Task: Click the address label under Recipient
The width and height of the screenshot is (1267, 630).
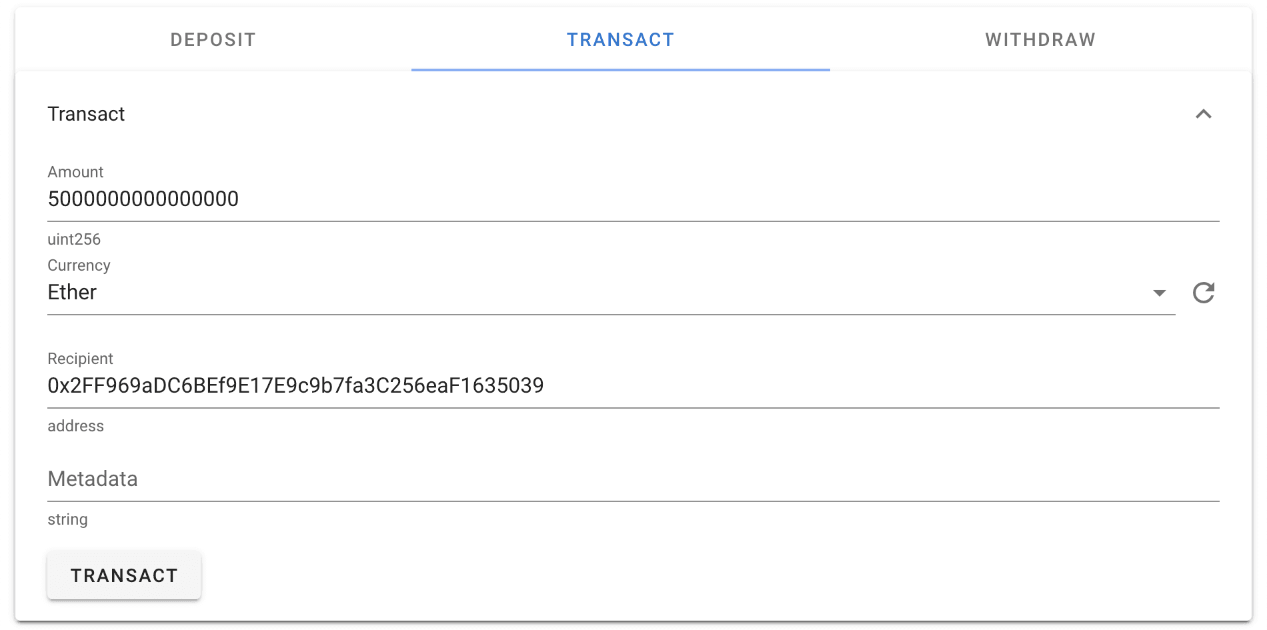Action: pos(75,426)
